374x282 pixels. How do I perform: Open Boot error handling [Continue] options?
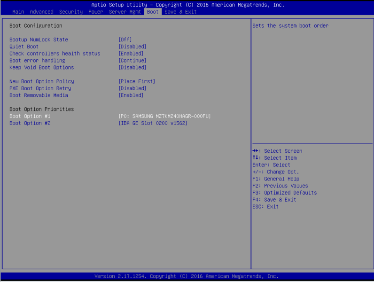(132, 61)
